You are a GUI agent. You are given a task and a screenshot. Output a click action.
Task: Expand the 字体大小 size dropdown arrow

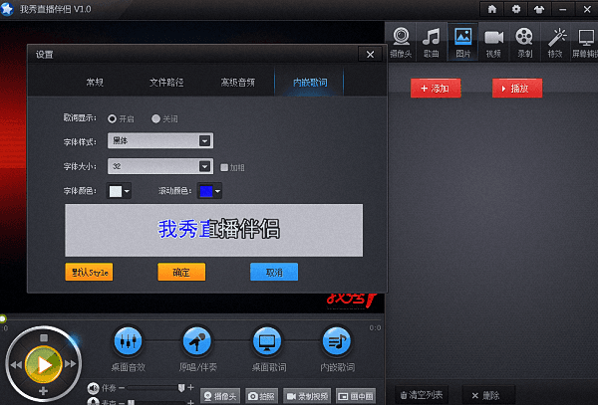pyautogui.click(x=204, y=166)
